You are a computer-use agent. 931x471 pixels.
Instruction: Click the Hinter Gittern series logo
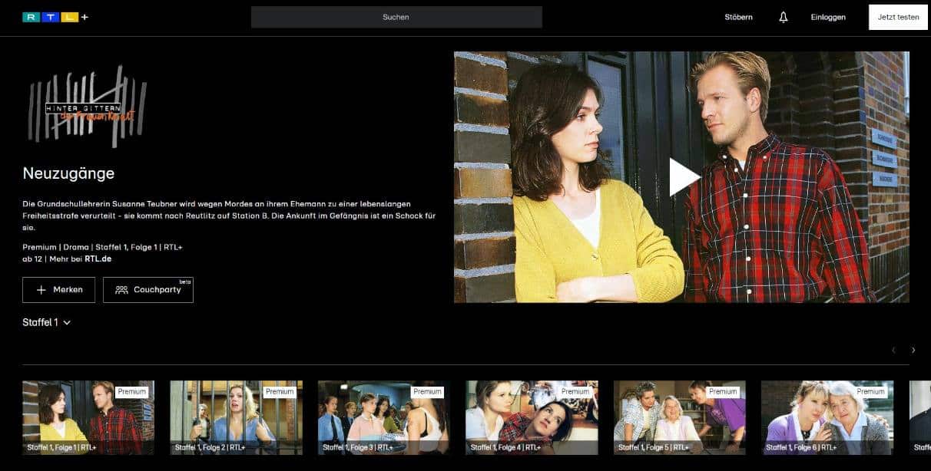[88, 107]
